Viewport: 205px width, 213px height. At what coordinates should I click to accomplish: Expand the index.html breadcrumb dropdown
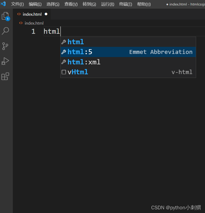tap(34, 23)
